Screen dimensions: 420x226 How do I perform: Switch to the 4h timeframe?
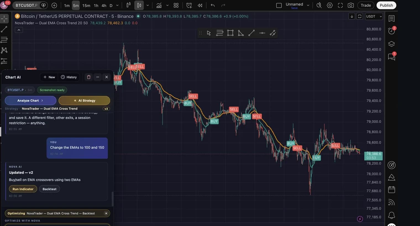tap(104, 6)
